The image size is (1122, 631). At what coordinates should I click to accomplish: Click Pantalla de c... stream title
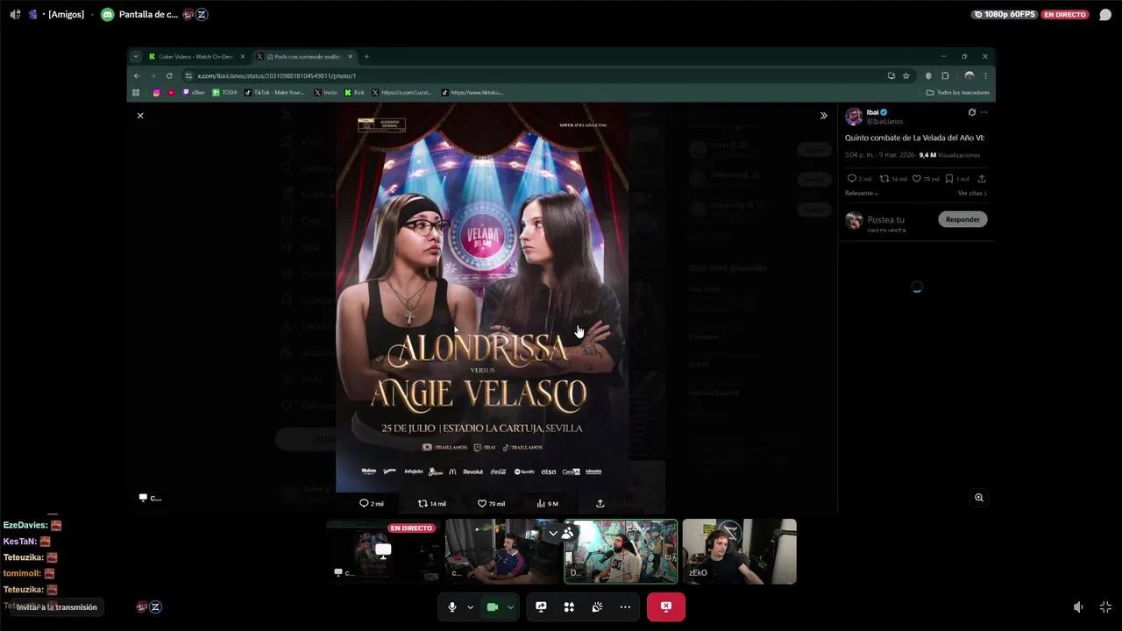(x=148, y=15)
